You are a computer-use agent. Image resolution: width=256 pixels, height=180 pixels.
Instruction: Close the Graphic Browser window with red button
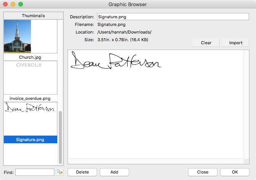click(5, 5)
